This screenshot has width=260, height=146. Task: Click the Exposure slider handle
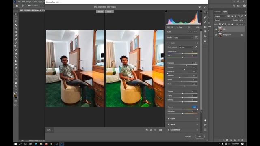186,65
